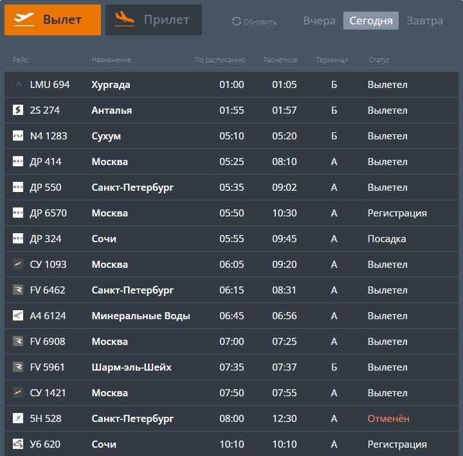Select flight number 2S 274
The image size is (463, 456).
[x=44, y=110]
